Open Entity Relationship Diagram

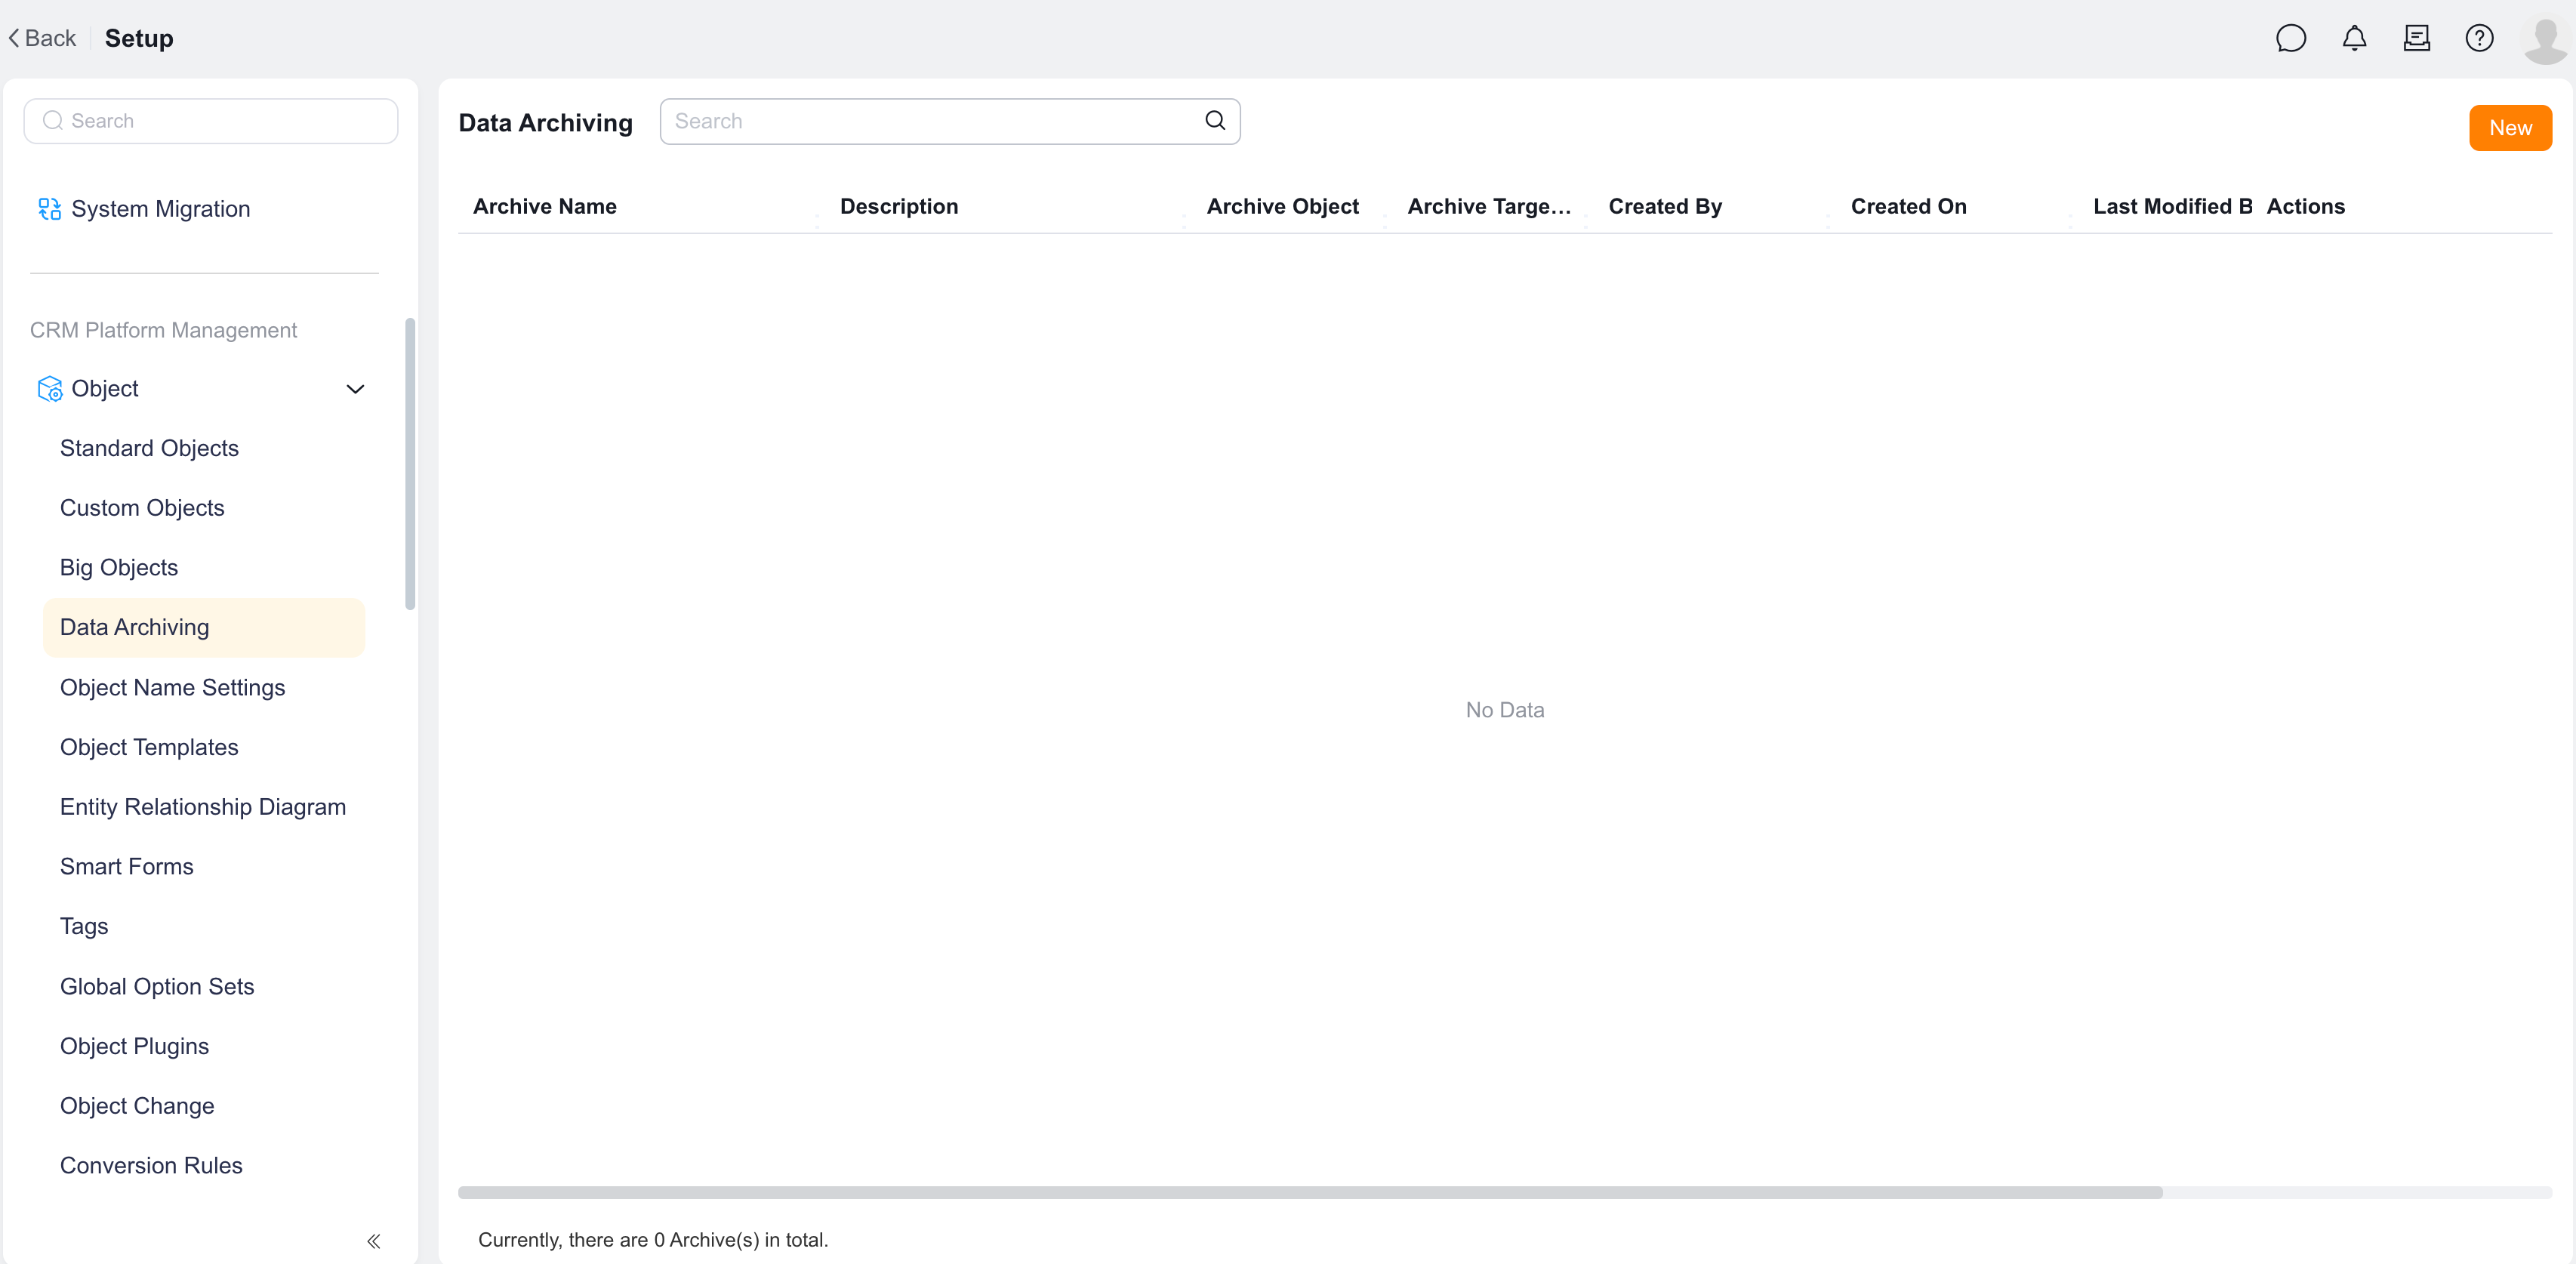pyautogui.click(x=203, y=807)
